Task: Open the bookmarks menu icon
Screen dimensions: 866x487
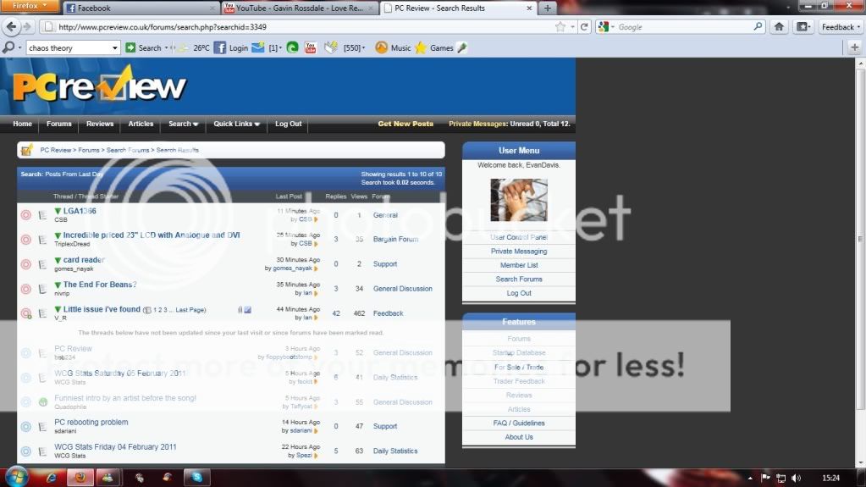Action: (x=802, y=26)
